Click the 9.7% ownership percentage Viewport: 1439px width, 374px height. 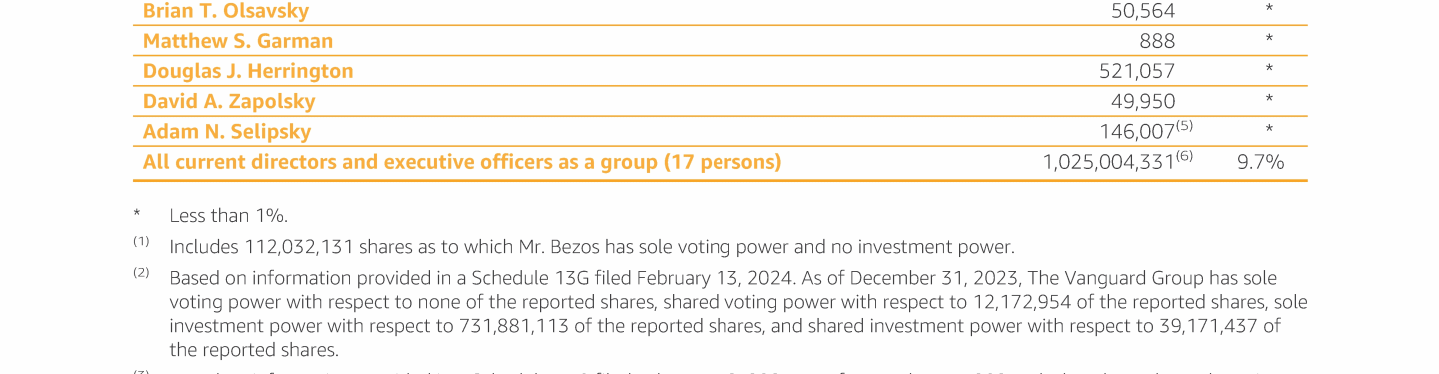click(x=1261, y=162)
